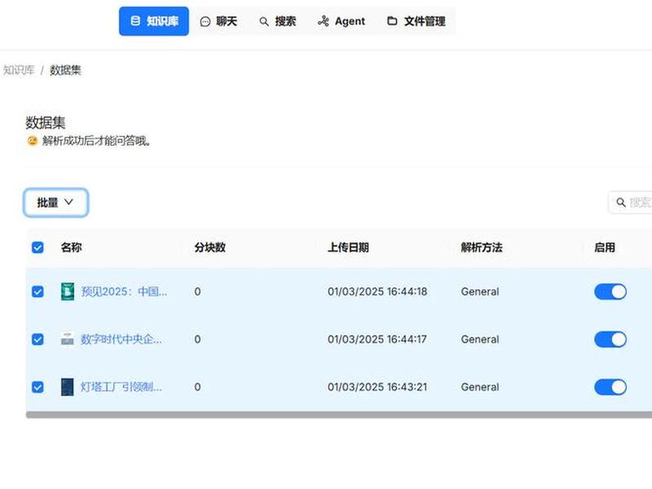
Task: Click the 预见2025 document thumbnail icon
Action: tap(68, 292)
